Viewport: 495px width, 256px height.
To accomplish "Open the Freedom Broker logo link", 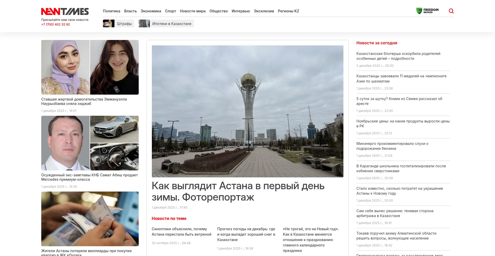I will 427,11.
